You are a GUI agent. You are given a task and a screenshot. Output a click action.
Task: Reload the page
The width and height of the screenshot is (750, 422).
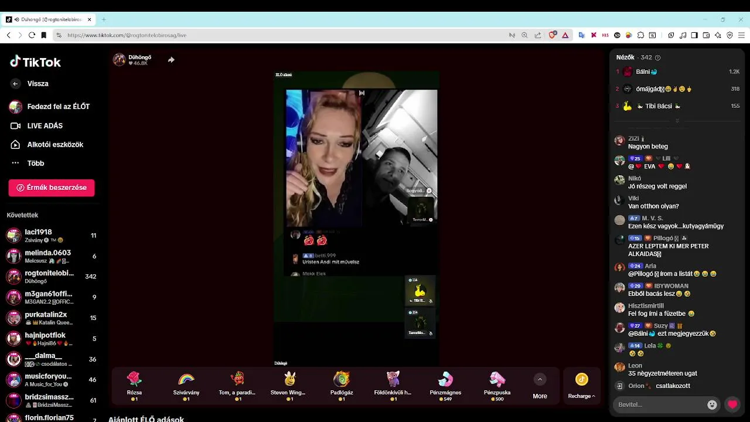tap(32, 35)
